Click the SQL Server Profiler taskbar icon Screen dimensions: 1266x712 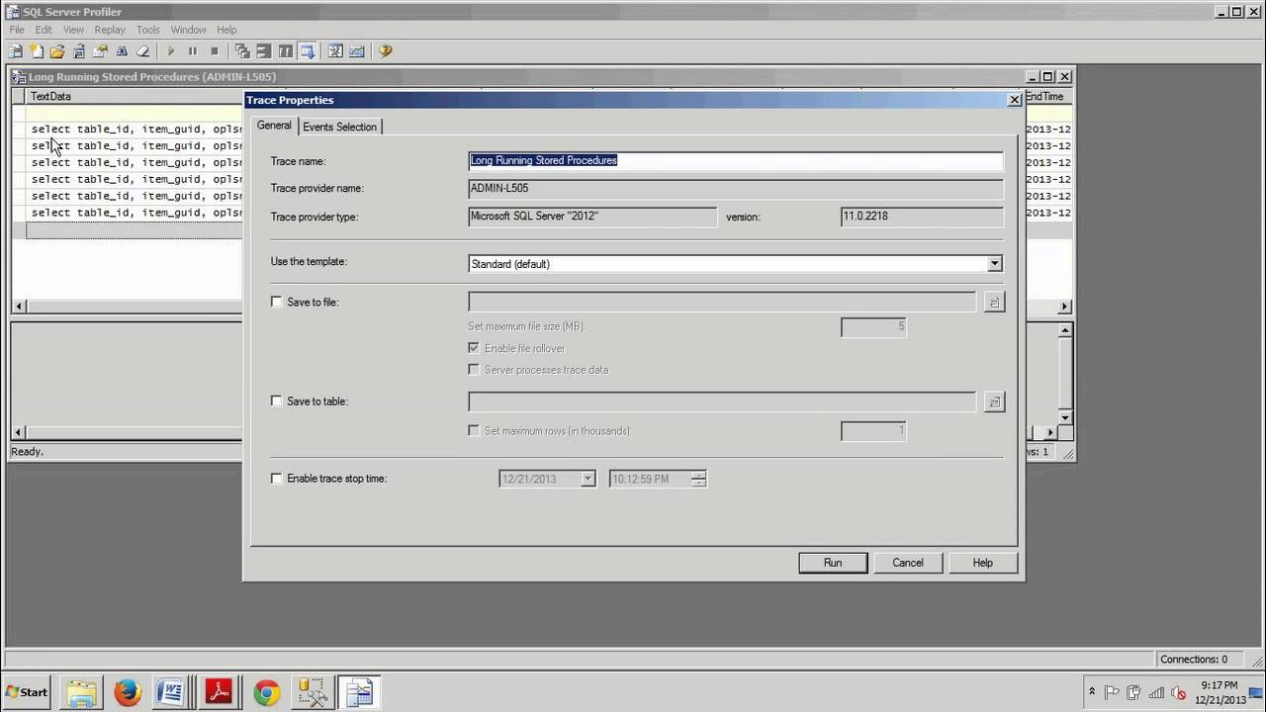click(x=359, y=693)
